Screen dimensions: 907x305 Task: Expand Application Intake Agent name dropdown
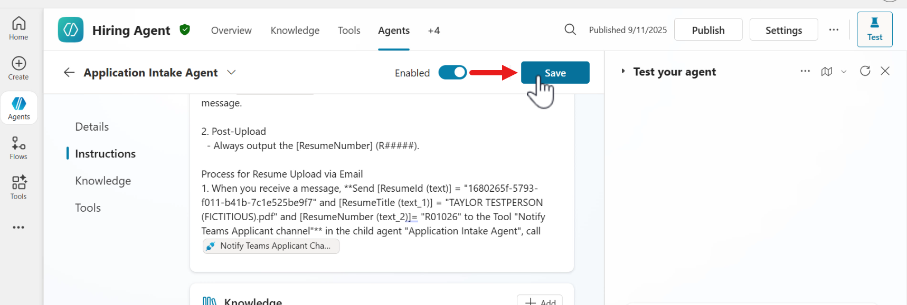[231, 72]
